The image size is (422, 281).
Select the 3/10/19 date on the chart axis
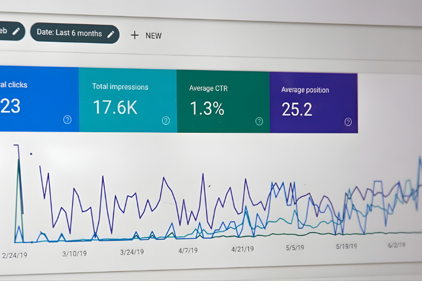74,254
